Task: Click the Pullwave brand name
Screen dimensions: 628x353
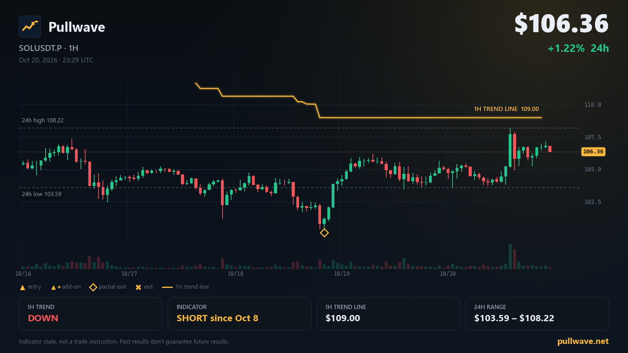Action: pyautogui.click(x=77, y=27)
